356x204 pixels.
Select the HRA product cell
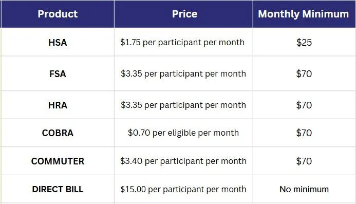[x=58, y=105]
